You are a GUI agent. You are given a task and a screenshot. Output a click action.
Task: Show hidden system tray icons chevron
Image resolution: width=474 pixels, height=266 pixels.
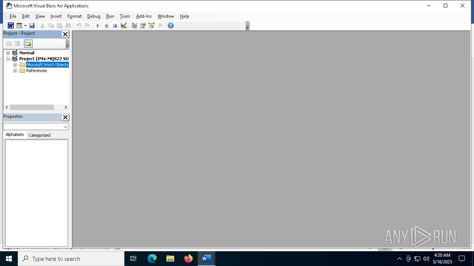pyautogui.click(x=399, y=259)
